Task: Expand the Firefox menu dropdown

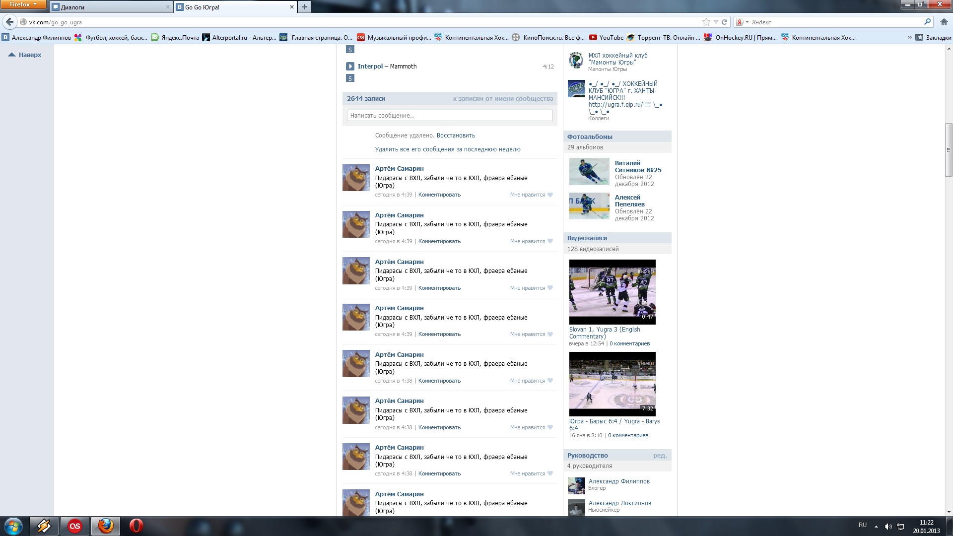Action: pos(23,4)
